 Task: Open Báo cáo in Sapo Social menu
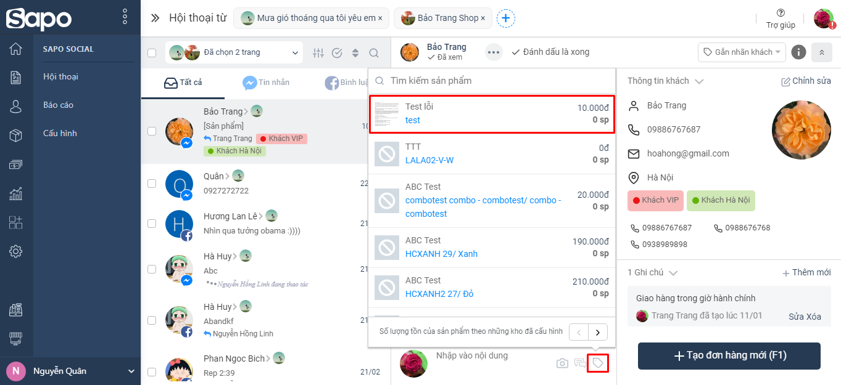click(59, 105)
